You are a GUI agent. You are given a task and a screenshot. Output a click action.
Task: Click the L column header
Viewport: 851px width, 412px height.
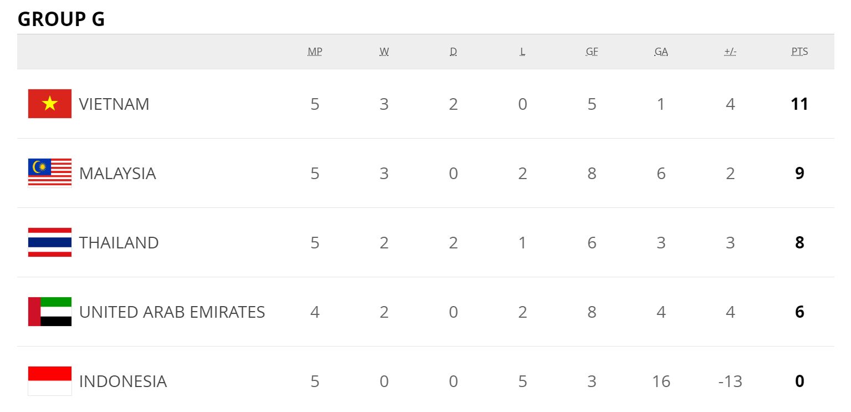[522, 52]
